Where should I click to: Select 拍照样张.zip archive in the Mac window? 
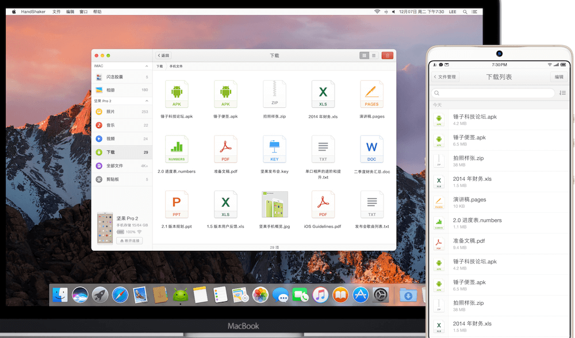274,94
